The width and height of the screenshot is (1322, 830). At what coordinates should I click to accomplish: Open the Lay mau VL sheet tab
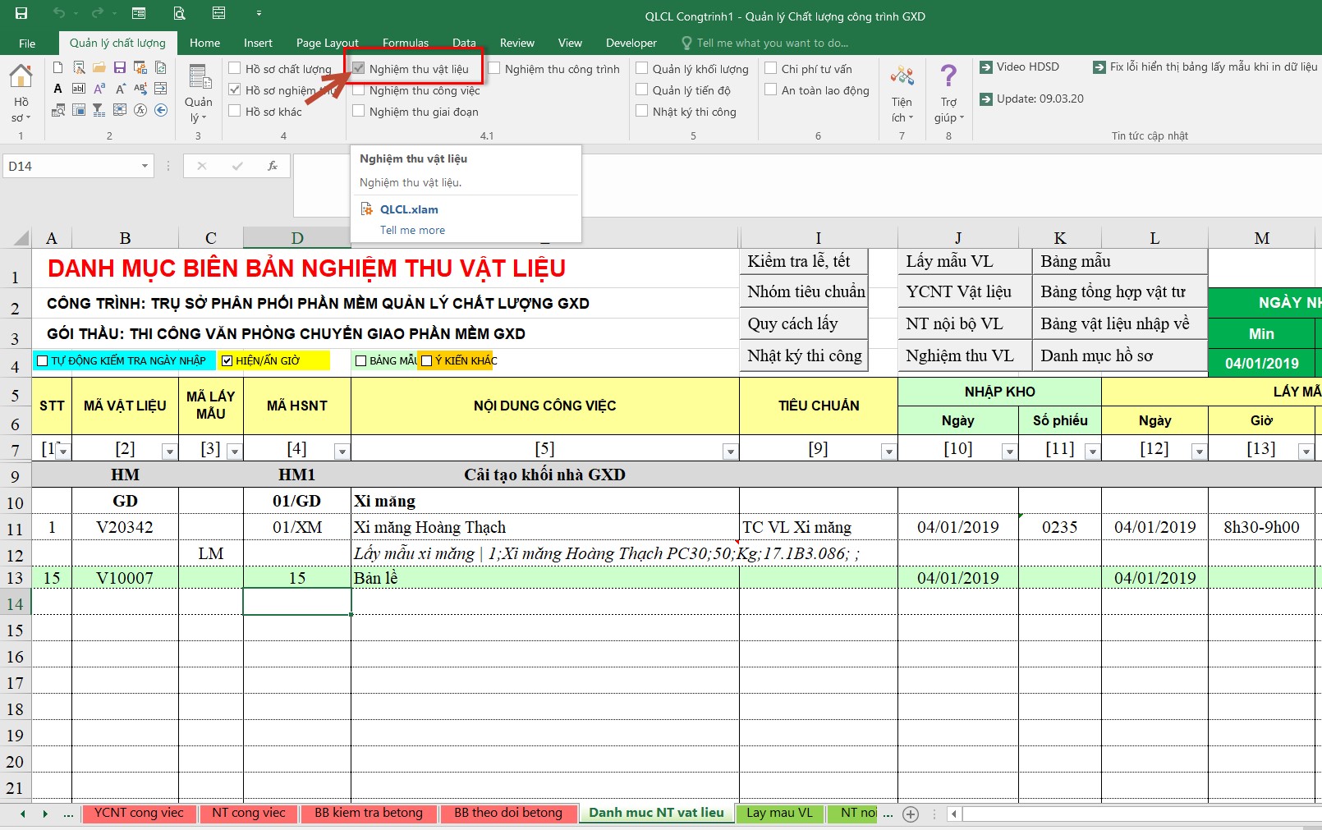point(778,813)
